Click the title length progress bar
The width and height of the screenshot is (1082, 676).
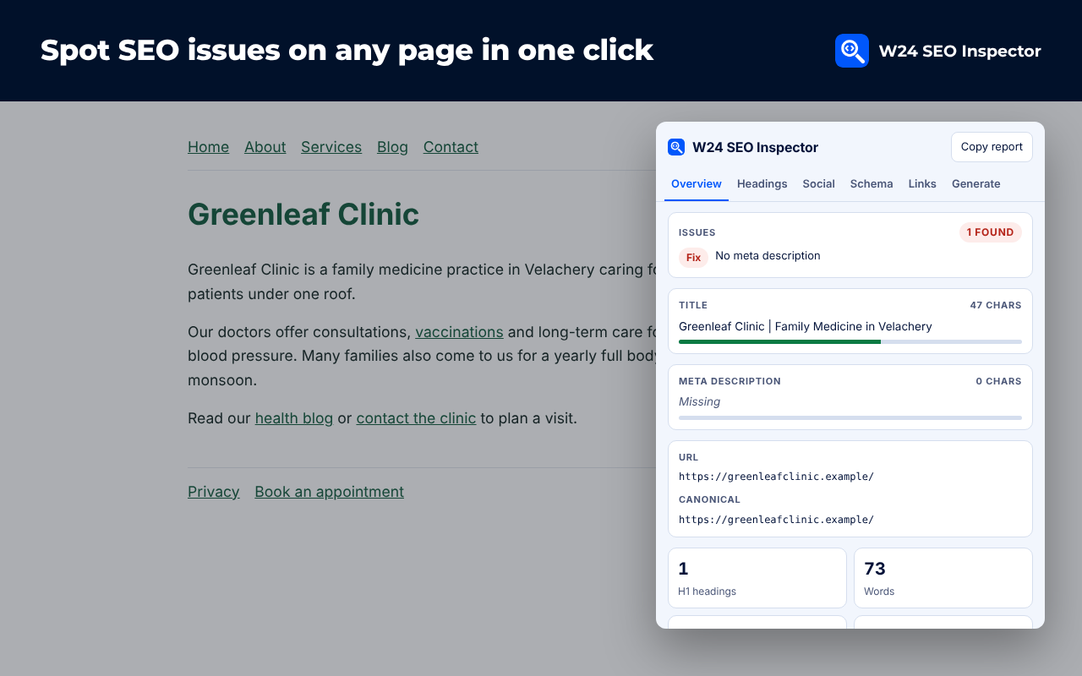[x=850, y=341]
